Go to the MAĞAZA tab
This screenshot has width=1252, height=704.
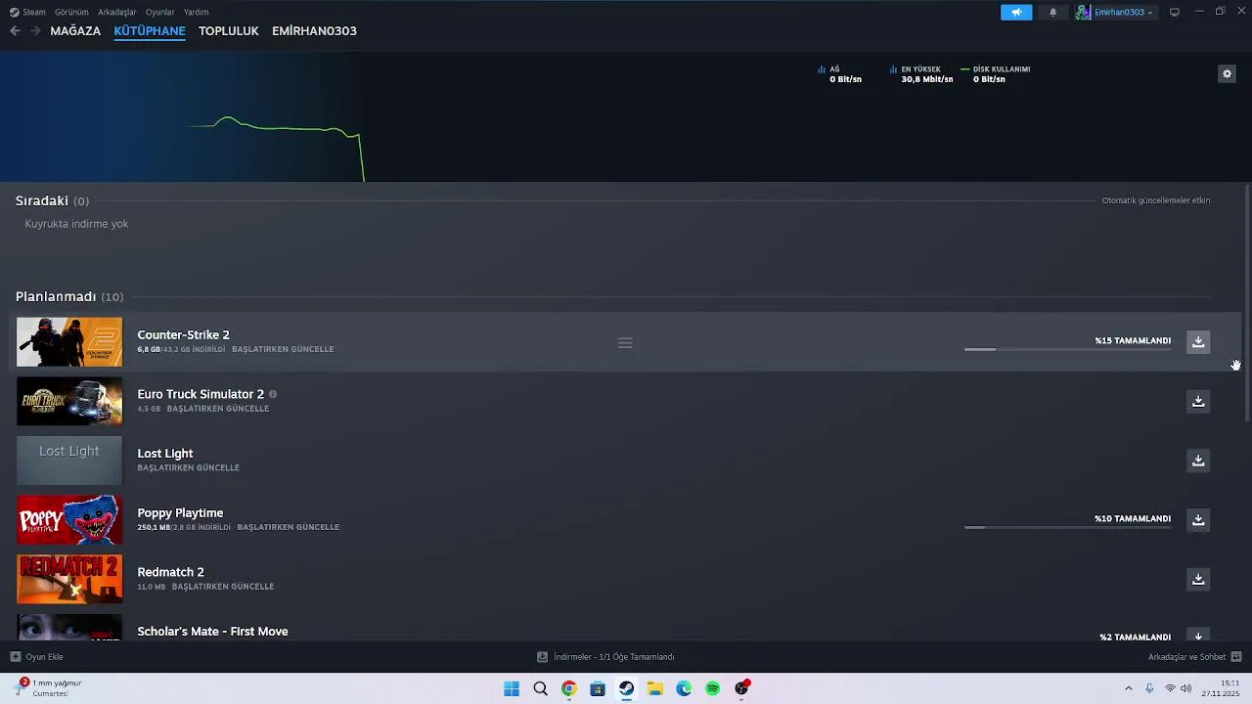75,30
